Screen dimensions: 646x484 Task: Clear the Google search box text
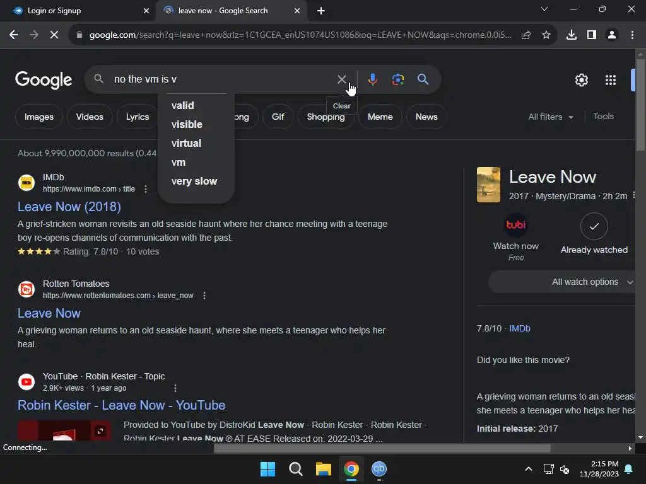(x=341, y=79)
